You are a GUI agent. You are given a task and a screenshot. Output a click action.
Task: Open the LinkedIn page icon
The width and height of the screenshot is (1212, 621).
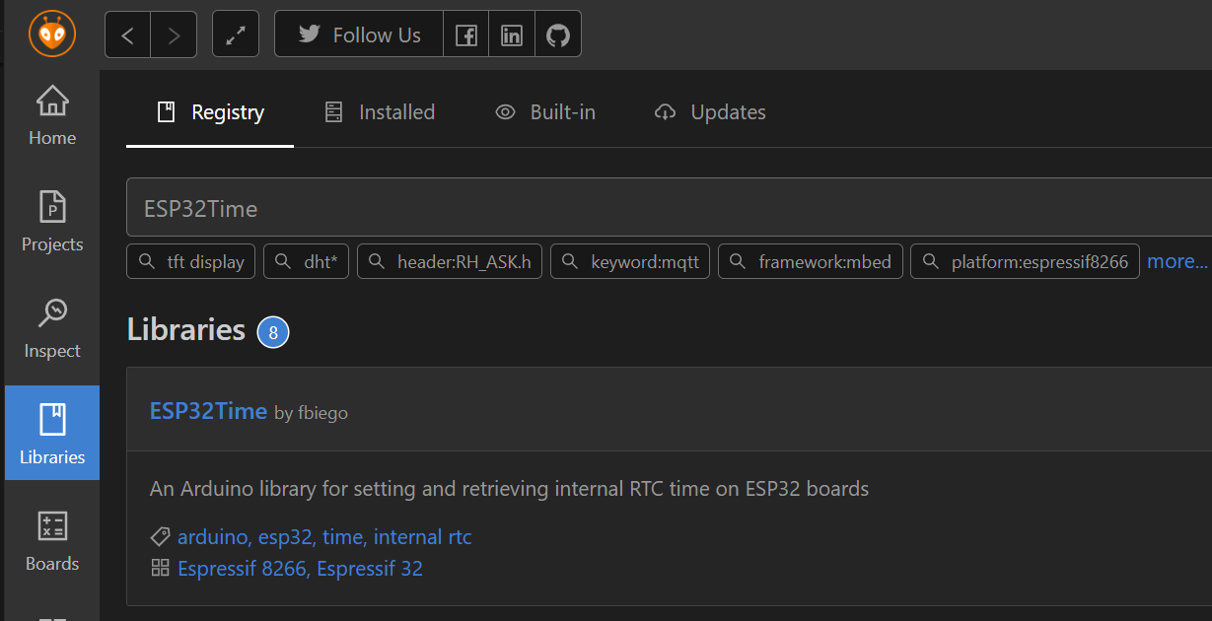512,34
